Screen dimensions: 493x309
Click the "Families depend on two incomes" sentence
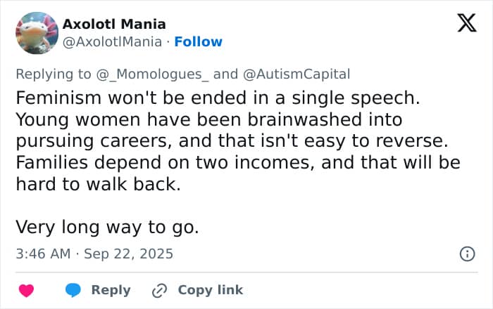pyautogui.click(x=237, y=162)
